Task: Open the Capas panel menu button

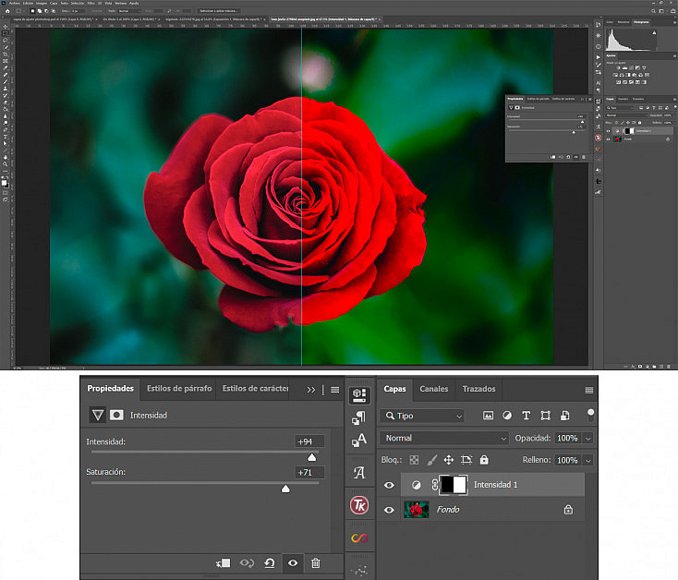Action: point(589,391)
